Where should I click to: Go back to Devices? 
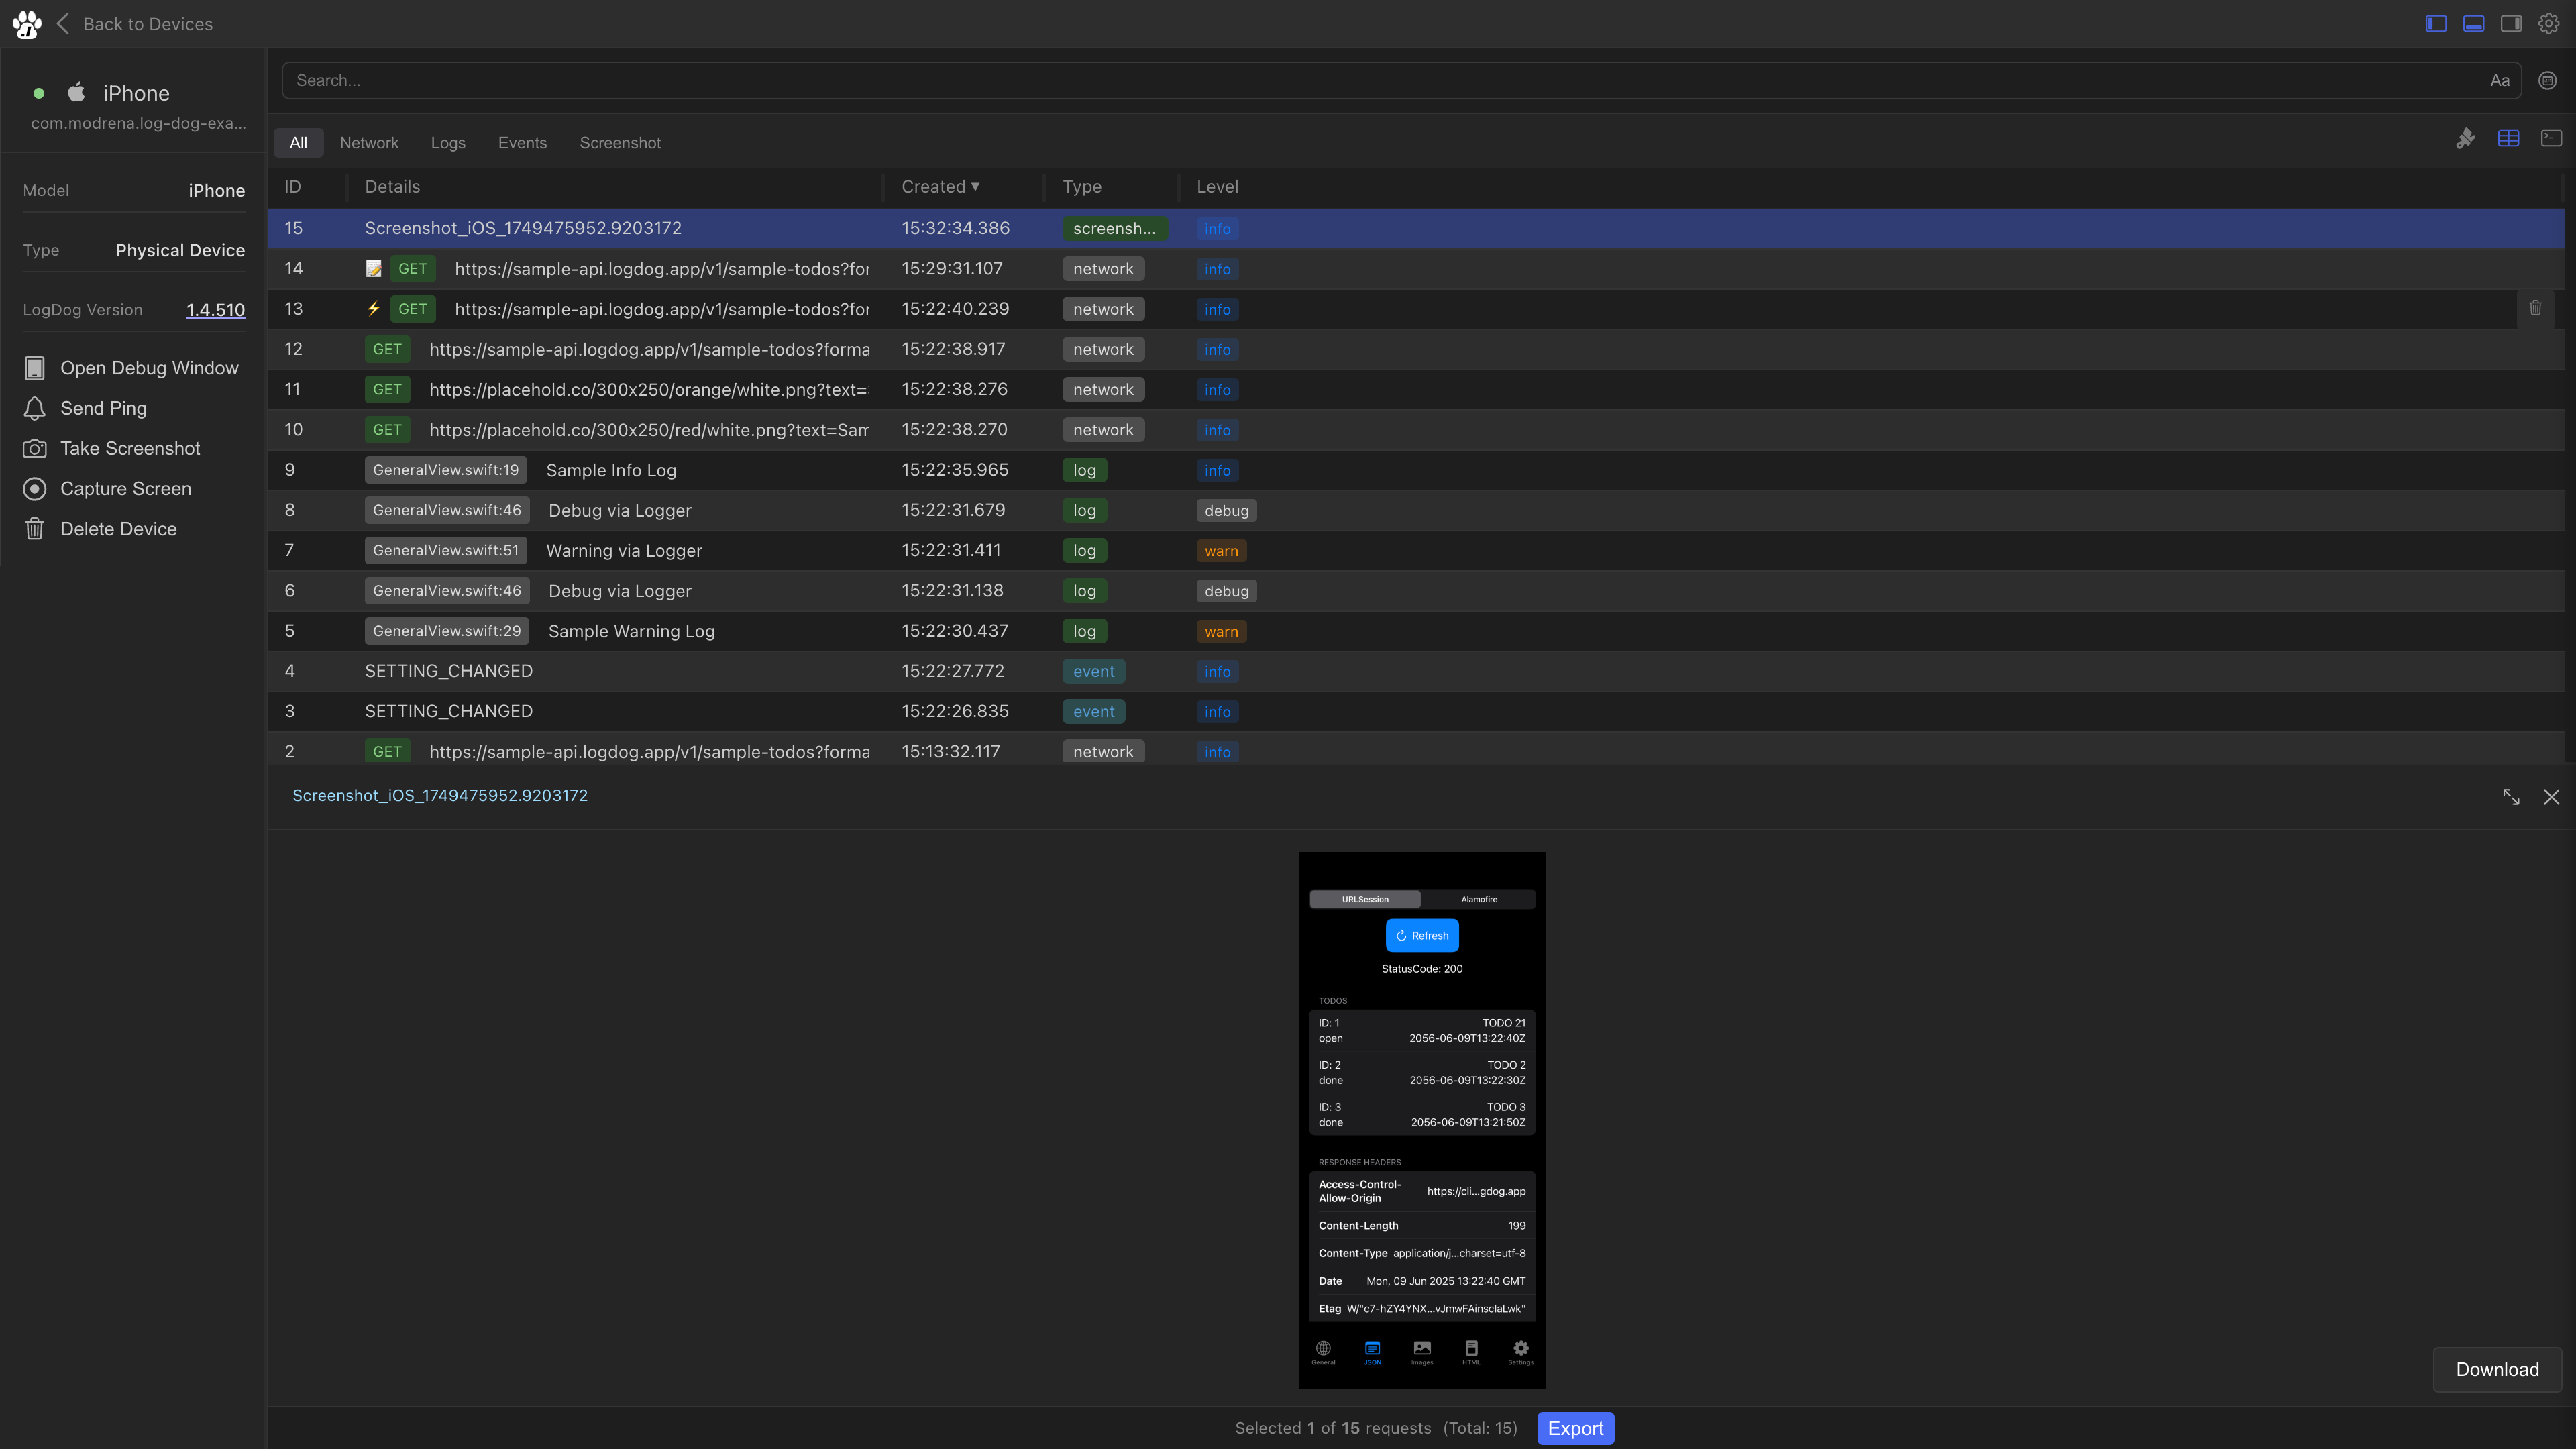135,24
